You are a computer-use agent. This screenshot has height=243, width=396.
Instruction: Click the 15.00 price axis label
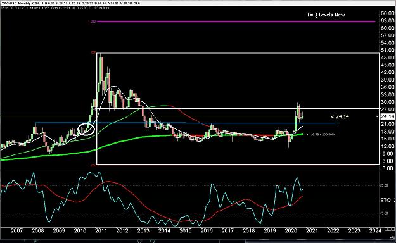pyautogui.click(x=388, y=139)
